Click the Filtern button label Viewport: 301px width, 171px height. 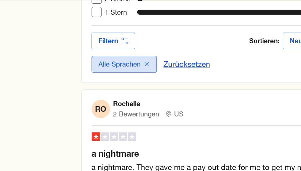coord(108,41)
